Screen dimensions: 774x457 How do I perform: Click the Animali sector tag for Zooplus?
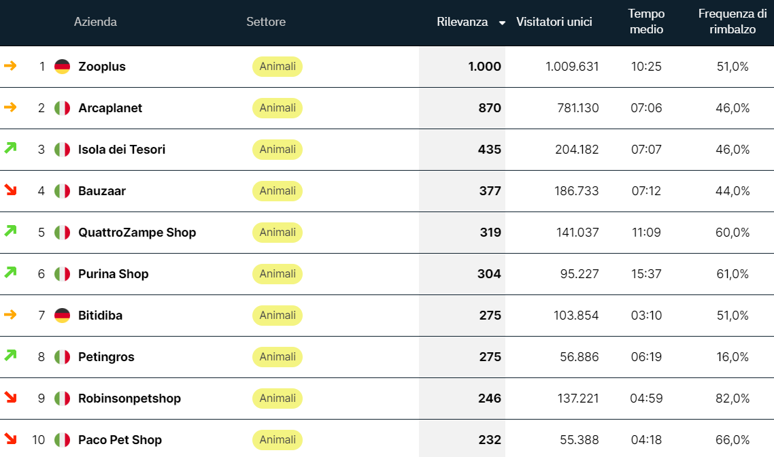(x=277, y=67)
